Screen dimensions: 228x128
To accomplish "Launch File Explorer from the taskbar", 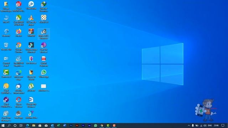I will click(34, 126).
